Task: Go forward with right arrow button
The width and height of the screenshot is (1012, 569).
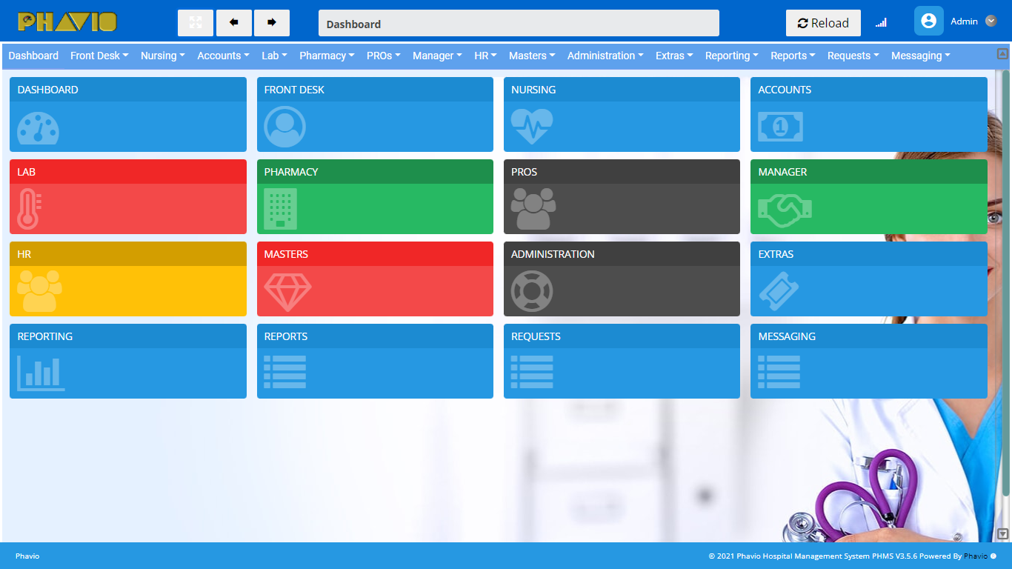Action: (272, 23)
